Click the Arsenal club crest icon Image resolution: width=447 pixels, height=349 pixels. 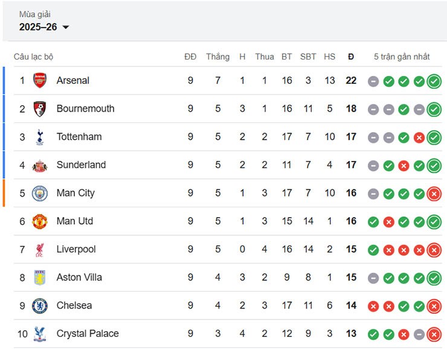click(40, 80)
